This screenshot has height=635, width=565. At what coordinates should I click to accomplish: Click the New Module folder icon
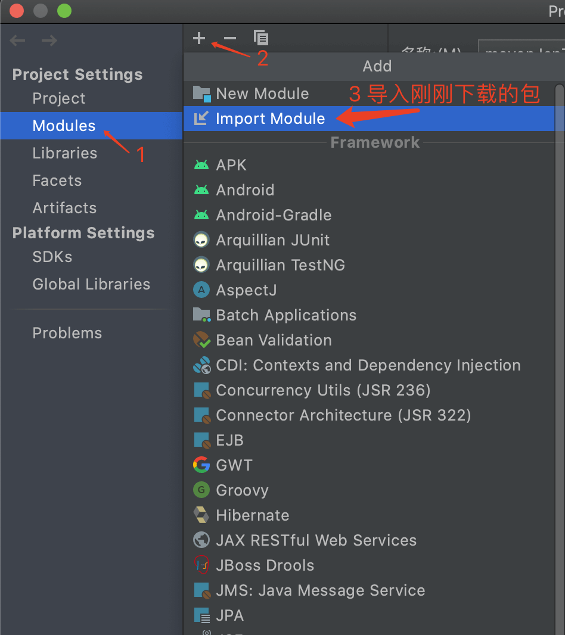pyautogui.click(x=201, y=94)
